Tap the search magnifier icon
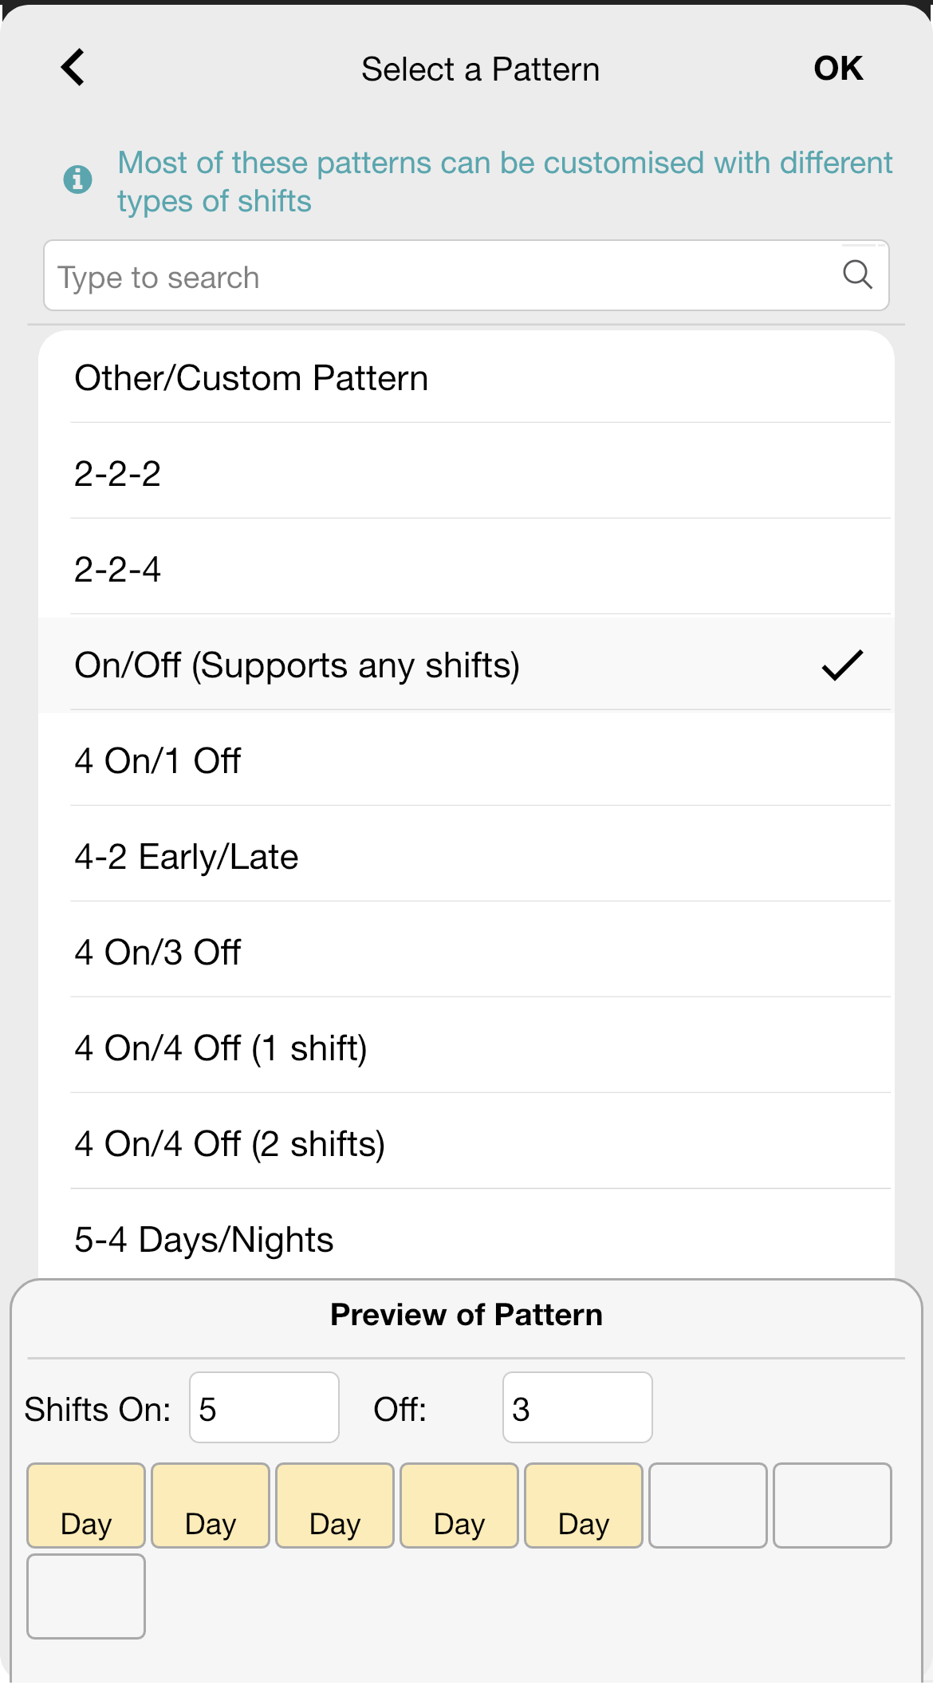The height and width of the screenshot is (1685, 933). (857, 276)
